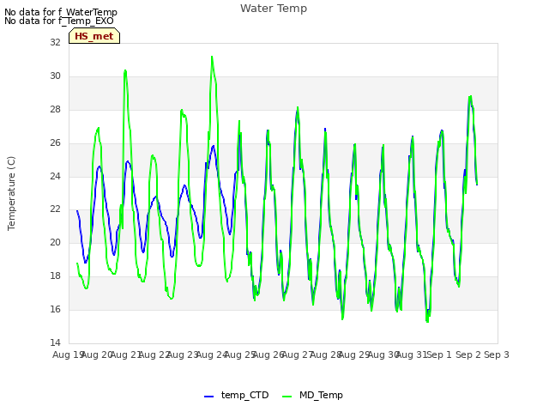Click the y-axis value 28
549x412 pixels.
[55, 109]
